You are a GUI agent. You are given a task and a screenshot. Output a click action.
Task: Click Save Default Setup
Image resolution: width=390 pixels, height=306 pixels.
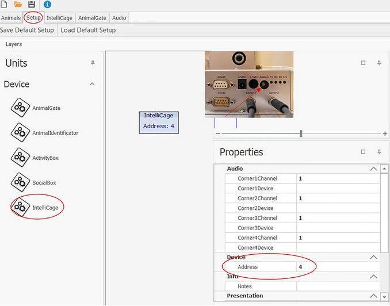(27, 30)
